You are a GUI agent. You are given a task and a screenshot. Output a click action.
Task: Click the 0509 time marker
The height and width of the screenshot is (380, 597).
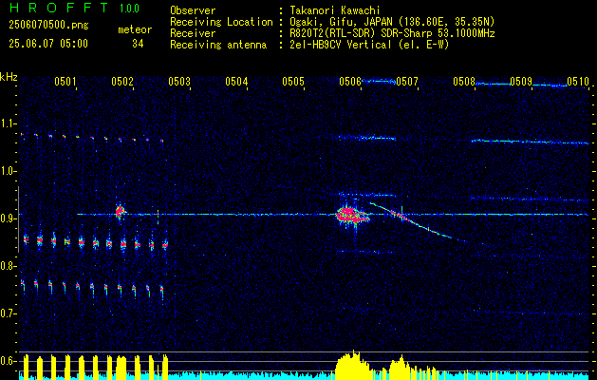521,81
